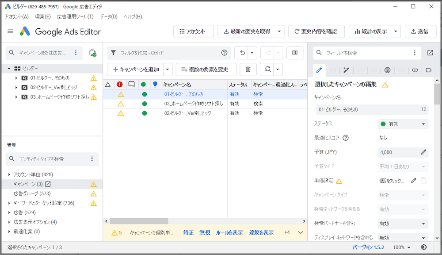Open dropdown arrow beside キャンペーンを追加

(168, 69)
